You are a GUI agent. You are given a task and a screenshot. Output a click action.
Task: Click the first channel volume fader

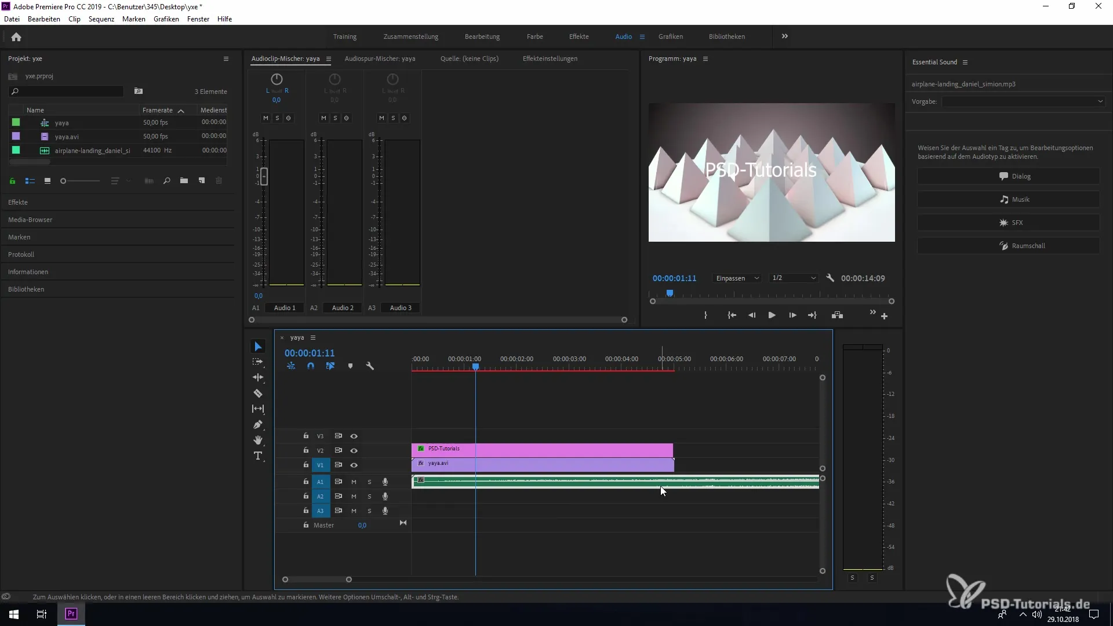[x=264, y=176]
